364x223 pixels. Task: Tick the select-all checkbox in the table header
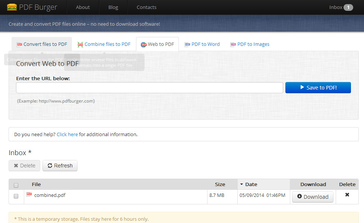pos(16,185)
